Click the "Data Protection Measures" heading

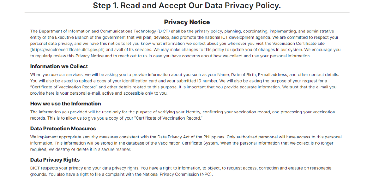coord(63,128)
